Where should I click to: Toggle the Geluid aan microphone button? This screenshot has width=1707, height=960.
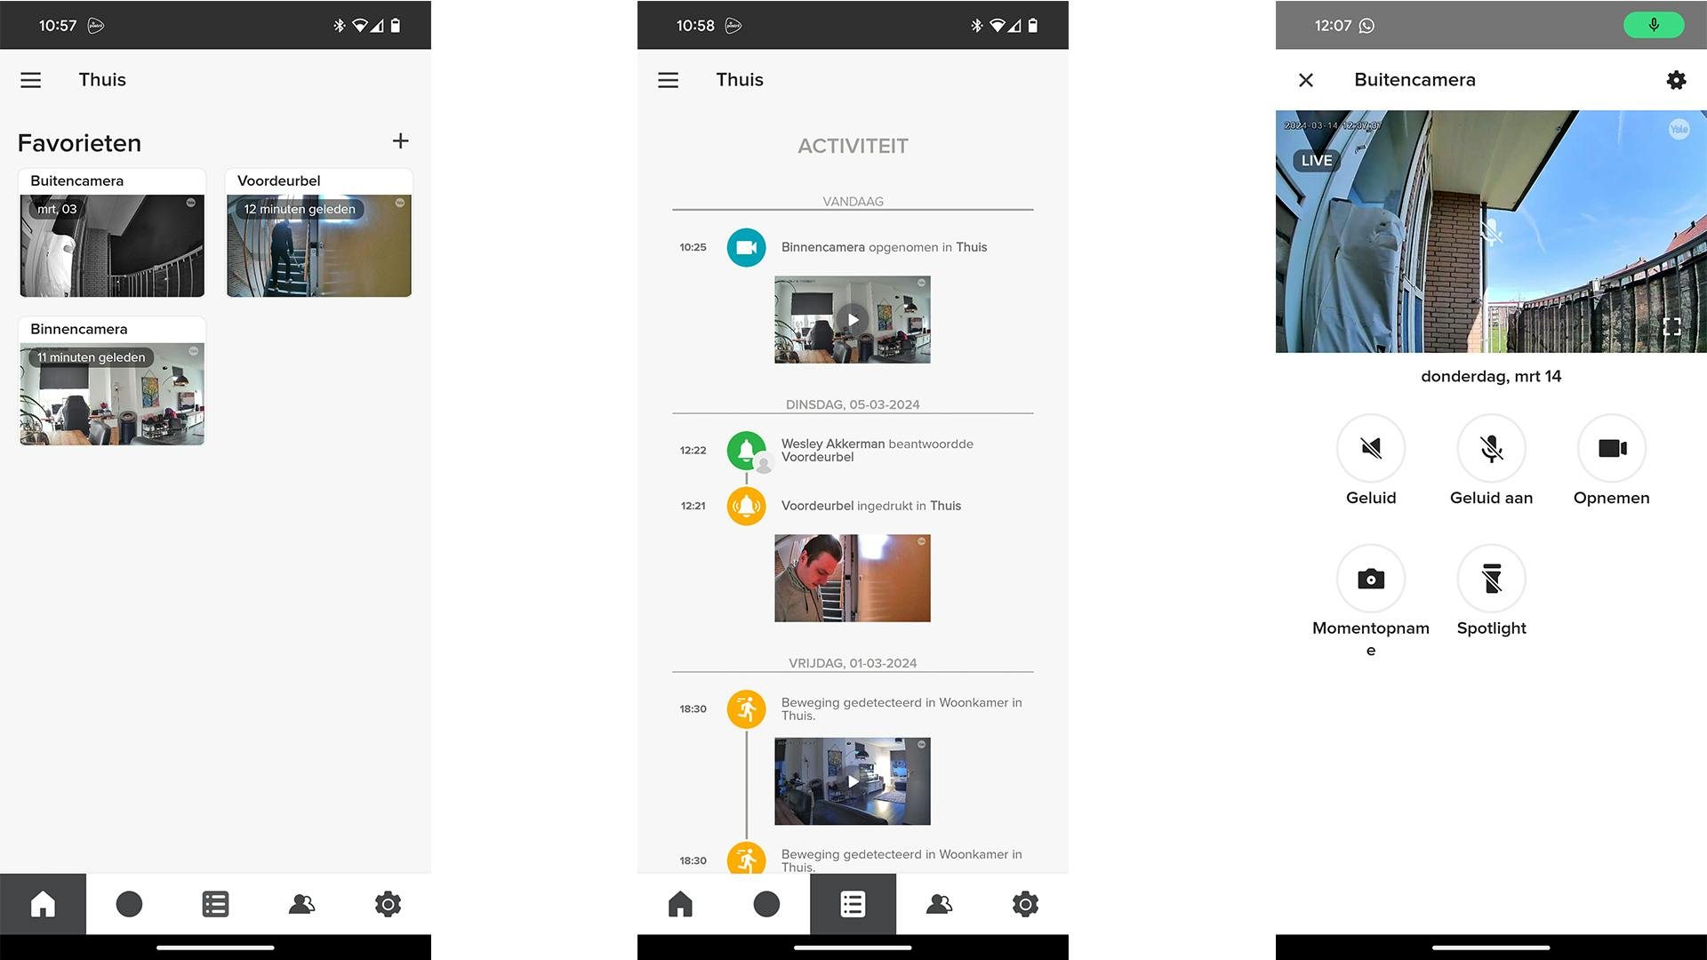pyautogui.click(x=1491, y=448)
